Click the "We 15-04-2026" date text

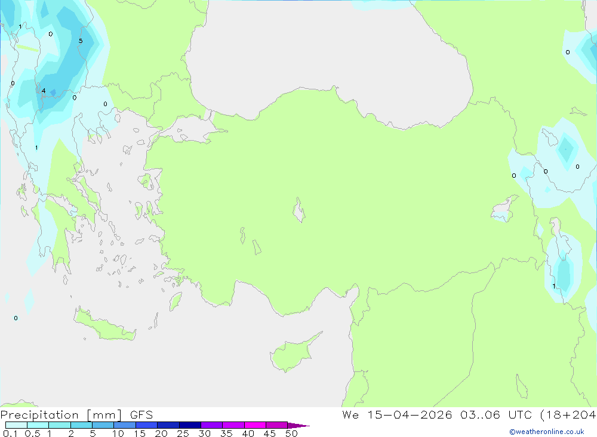coord(397,414)
